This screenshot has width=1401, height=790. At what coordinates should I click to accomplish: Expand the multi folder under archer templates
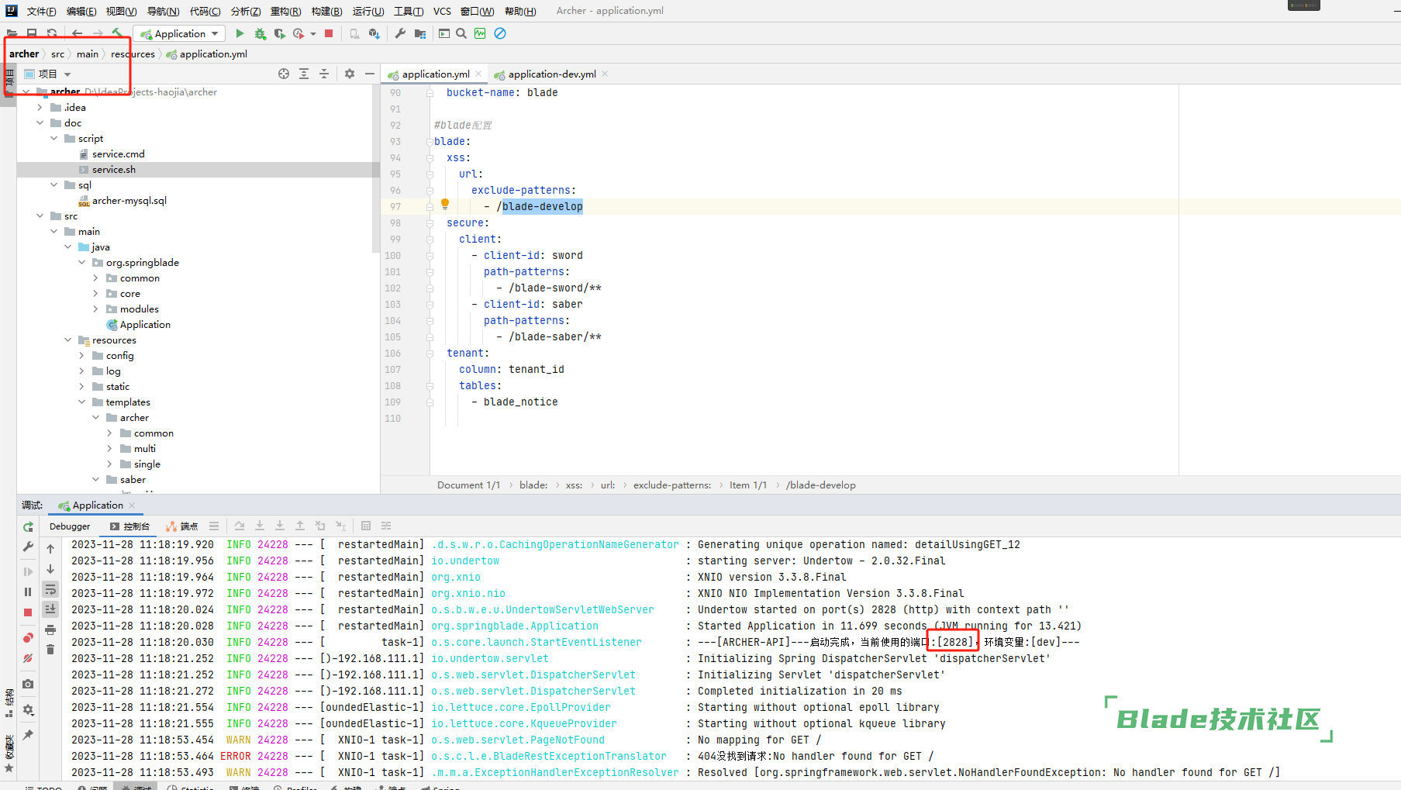110,448
